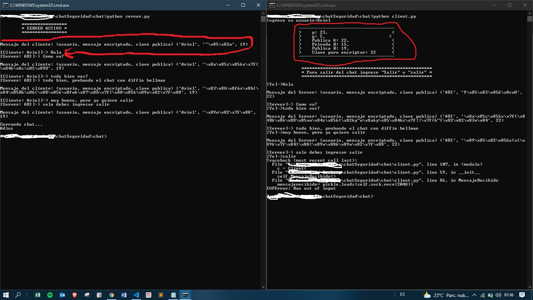
Task: Click the 'Privada B: 15,' line
Action: coord(330,44)
